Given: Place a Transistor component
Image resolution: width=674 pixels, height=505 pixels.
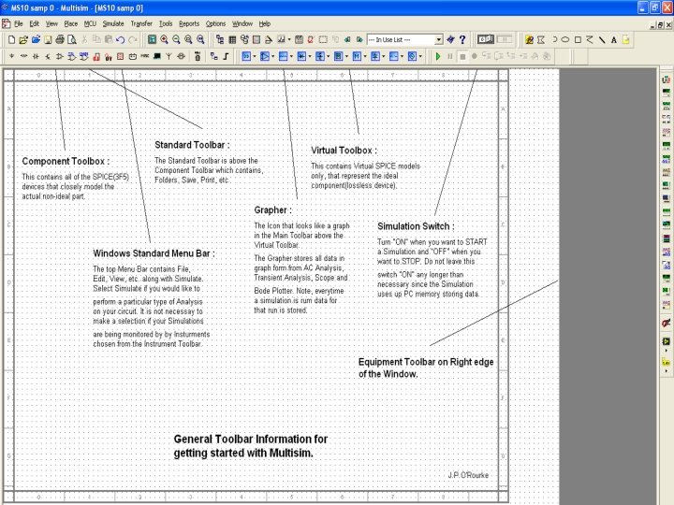Looking at the screenshot, I should (x=48, y=56).
